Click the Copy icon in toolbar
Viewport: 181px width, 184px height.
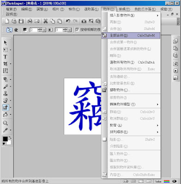point(53,21)
